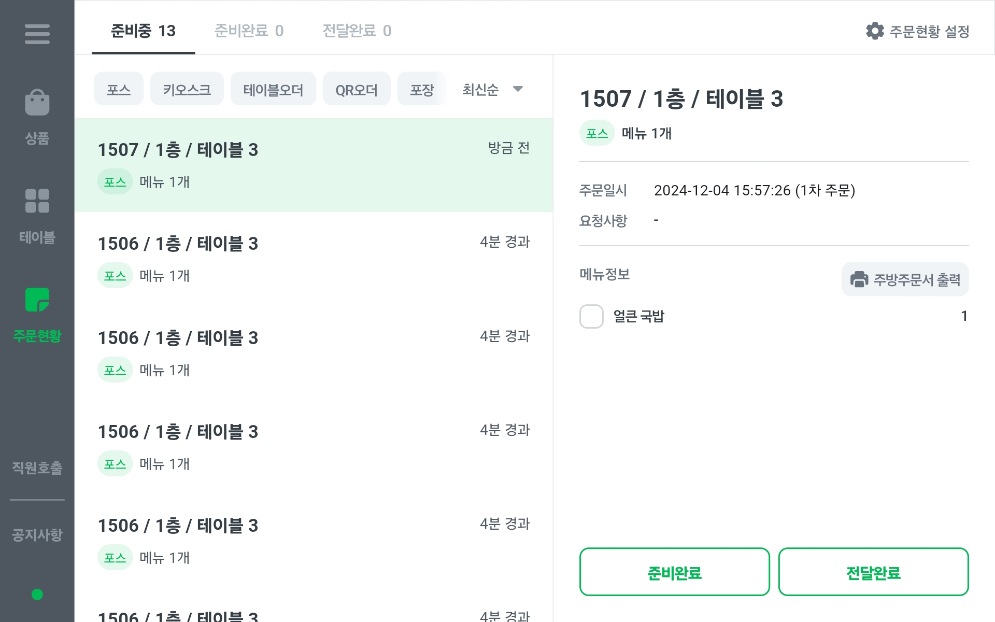Check the 얼큰 국밥 menu checkbox

[x=591, y=316]
